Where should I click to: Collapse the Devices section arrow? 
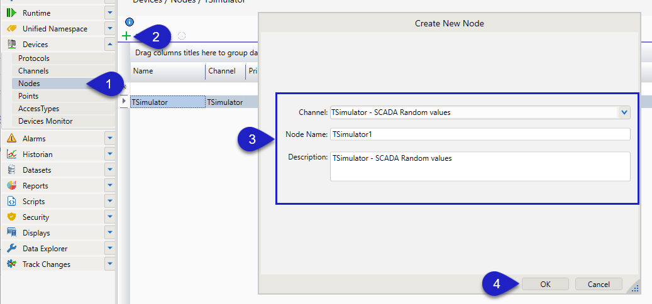click(x=109, y=45)
